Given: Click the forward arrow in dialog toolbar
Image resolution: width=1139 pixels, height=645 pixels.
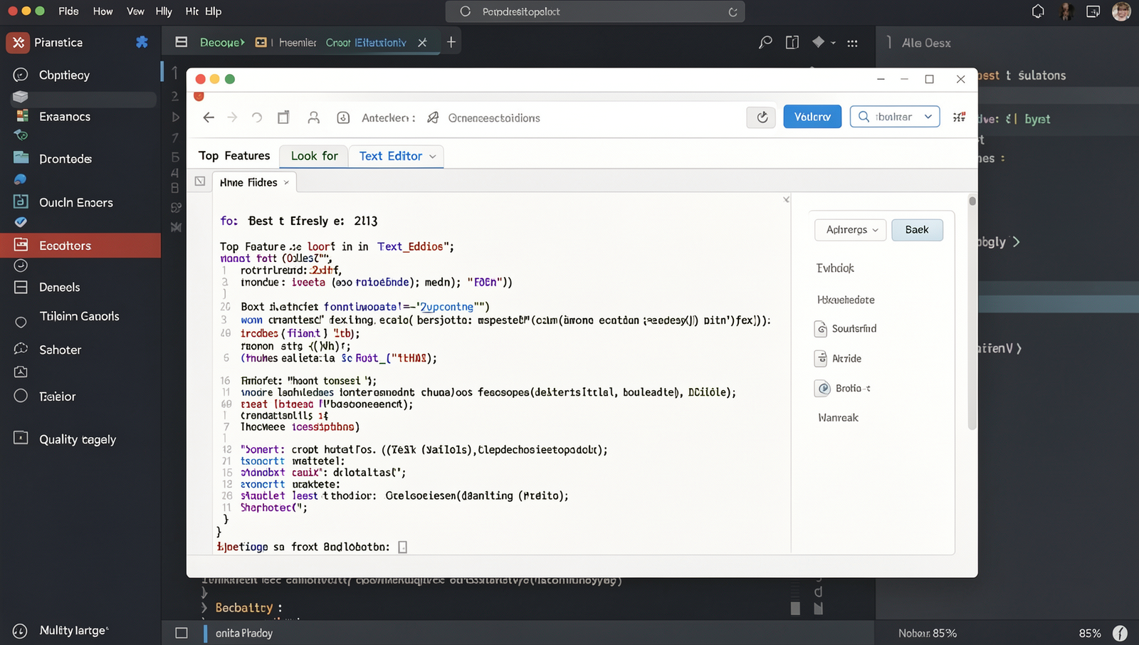Looking at the screenshot, I should (232, 117).
